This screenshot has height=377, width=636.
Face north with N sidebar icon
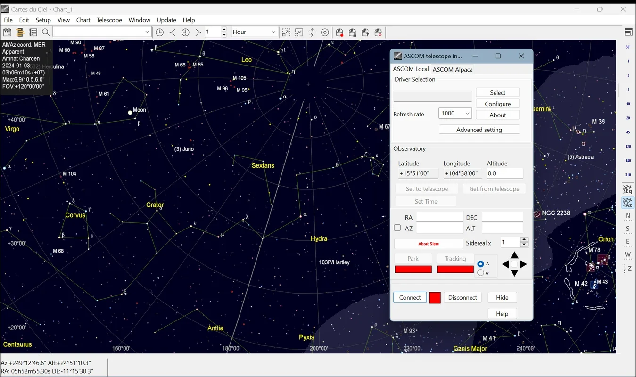[x=628, y=216]
